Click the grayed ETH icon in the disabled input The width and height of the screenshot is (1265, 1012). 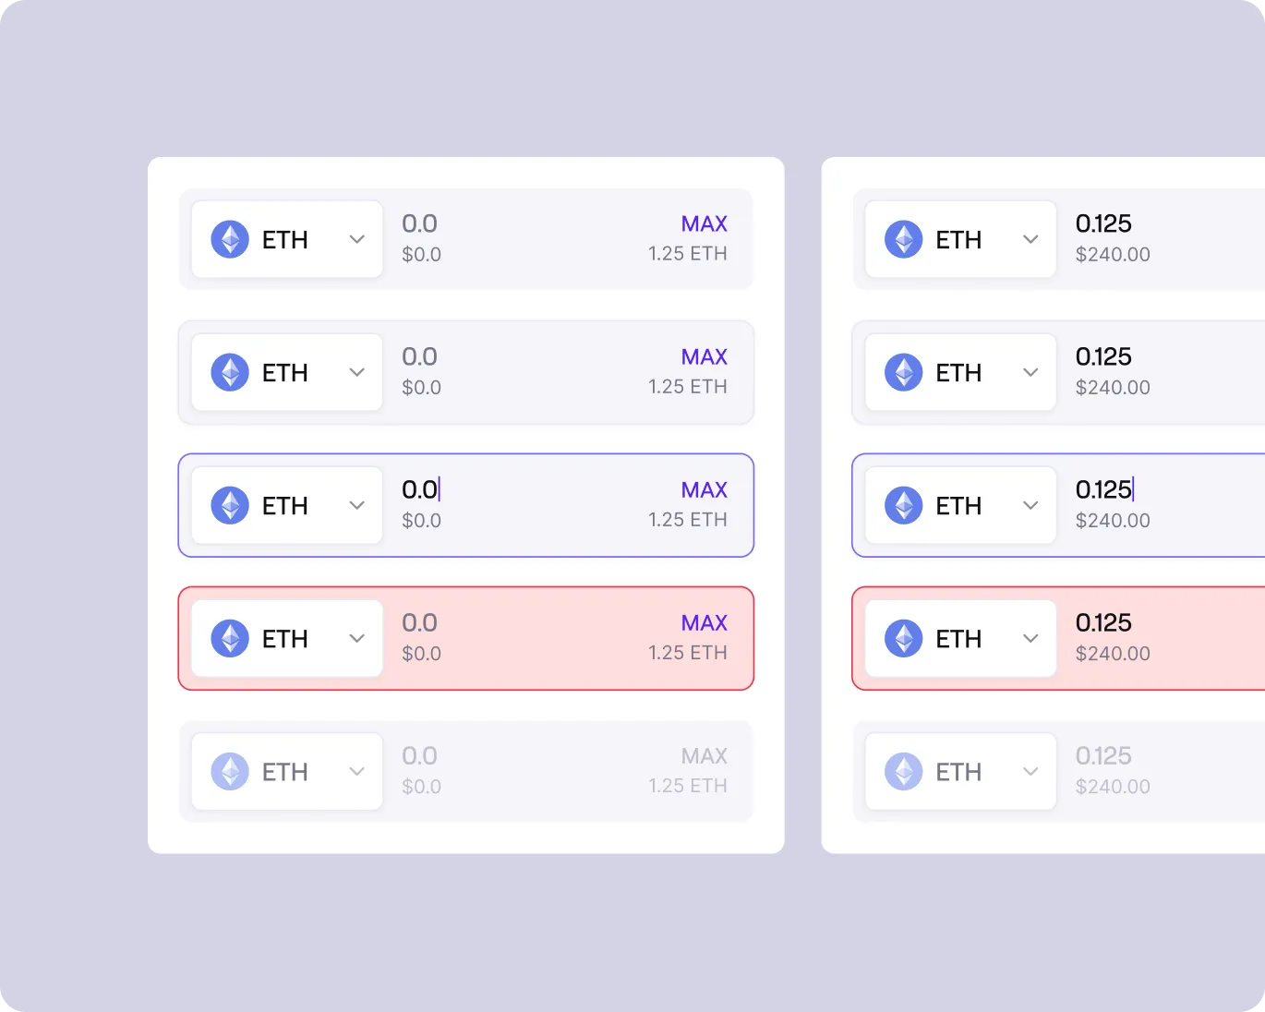[228, 771]
